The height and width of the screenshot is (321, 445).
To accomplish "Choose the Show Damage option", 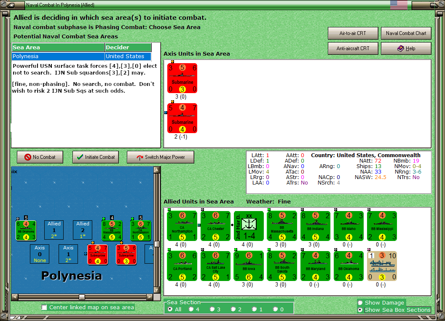I will [360, 302].
